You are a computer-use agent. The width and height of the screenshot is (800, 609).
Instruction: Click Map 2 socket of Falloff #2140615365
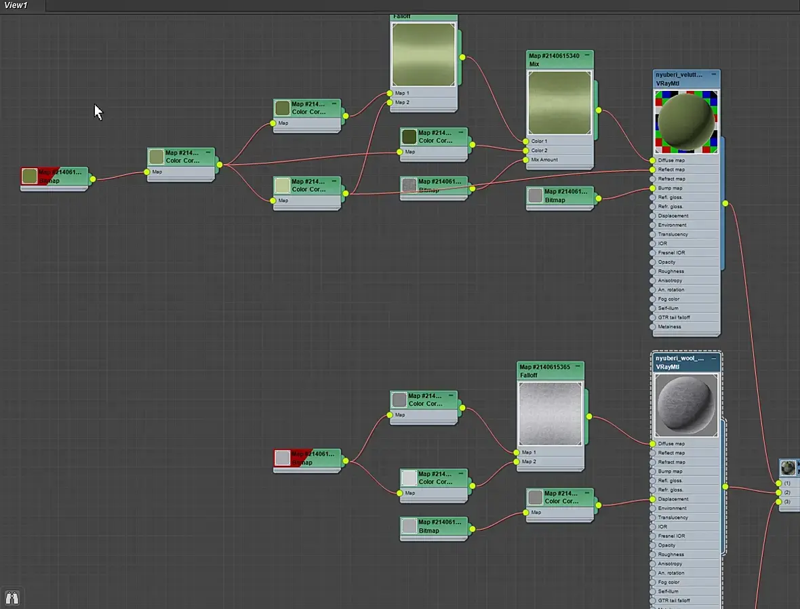517,461
